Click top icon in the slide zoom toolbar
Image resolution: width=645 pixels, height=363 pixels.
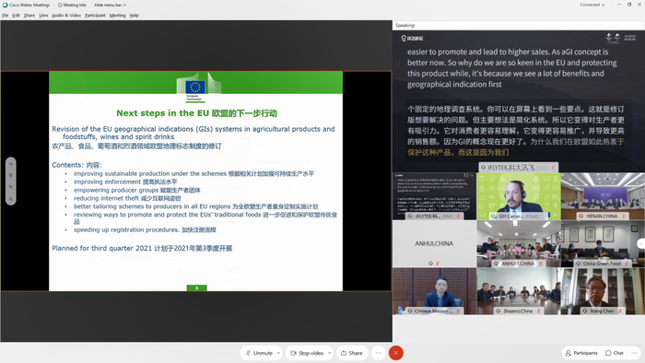pyautogui.click(x=11, y=164)
